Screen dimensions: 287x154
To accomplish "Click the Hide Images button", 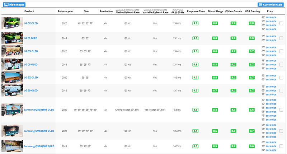I will (14, 5).
